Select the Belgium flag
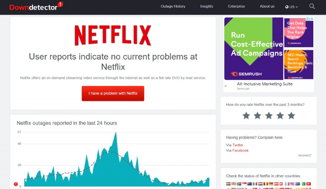Image resolution: width=326 pixels, height=189 pixels. click(266, 184)
